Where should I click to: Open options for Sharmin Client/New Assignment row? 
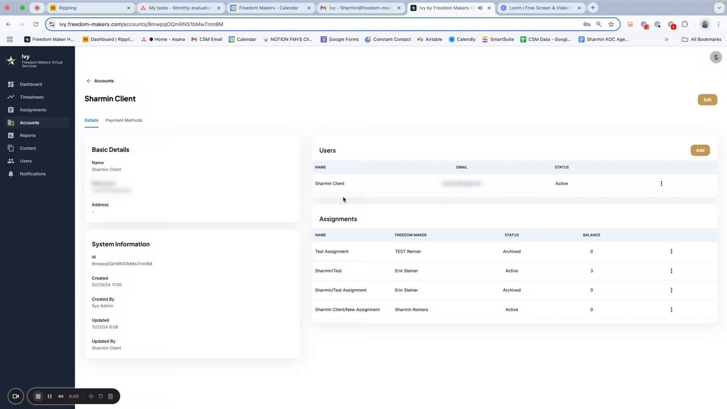(x=671, y=310)
